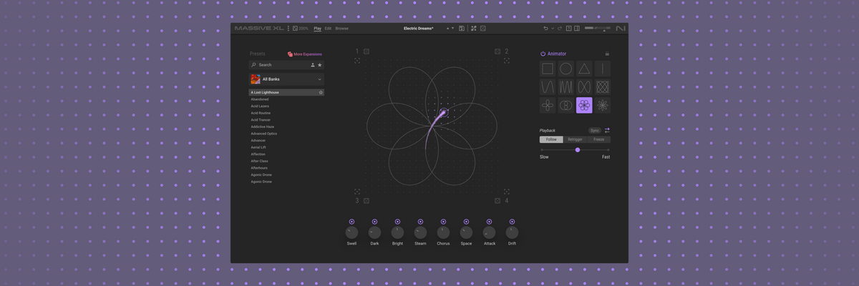The image size is (859, 286).
Task: Load the Aerial Lift preset
Action: pos(258,147)
